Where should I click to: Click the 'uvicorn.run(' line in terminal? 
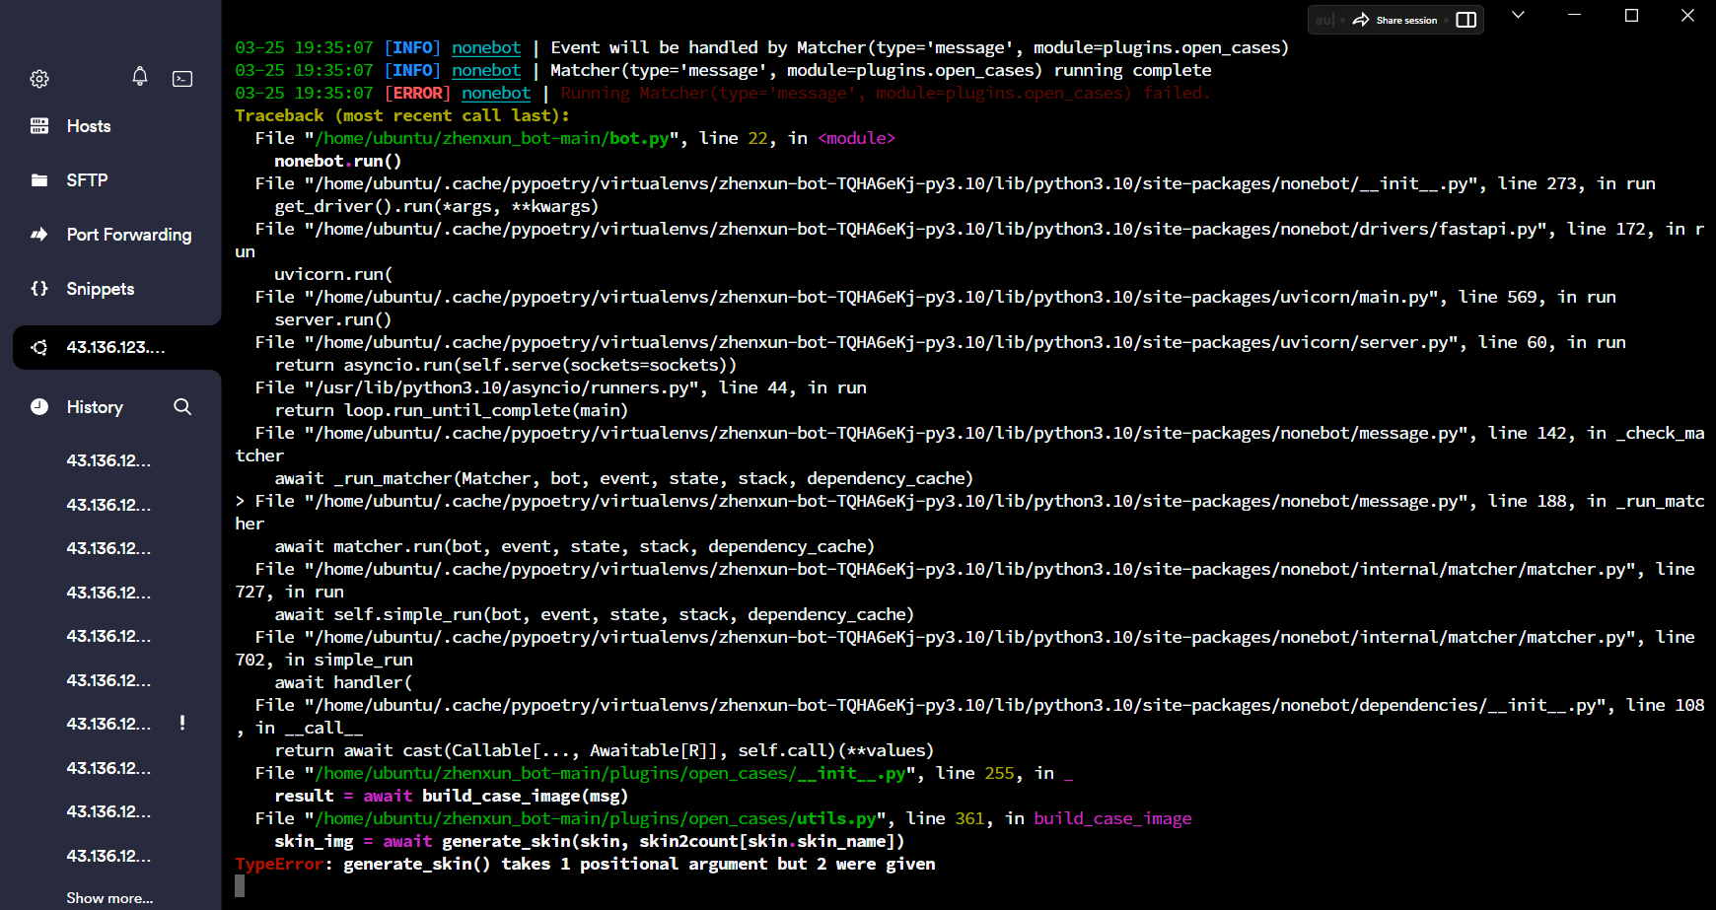click(333, 274)
